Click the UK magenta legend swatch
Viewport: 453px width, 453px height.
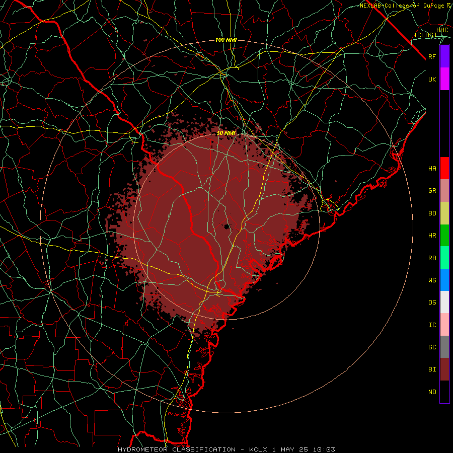(444, 79)
